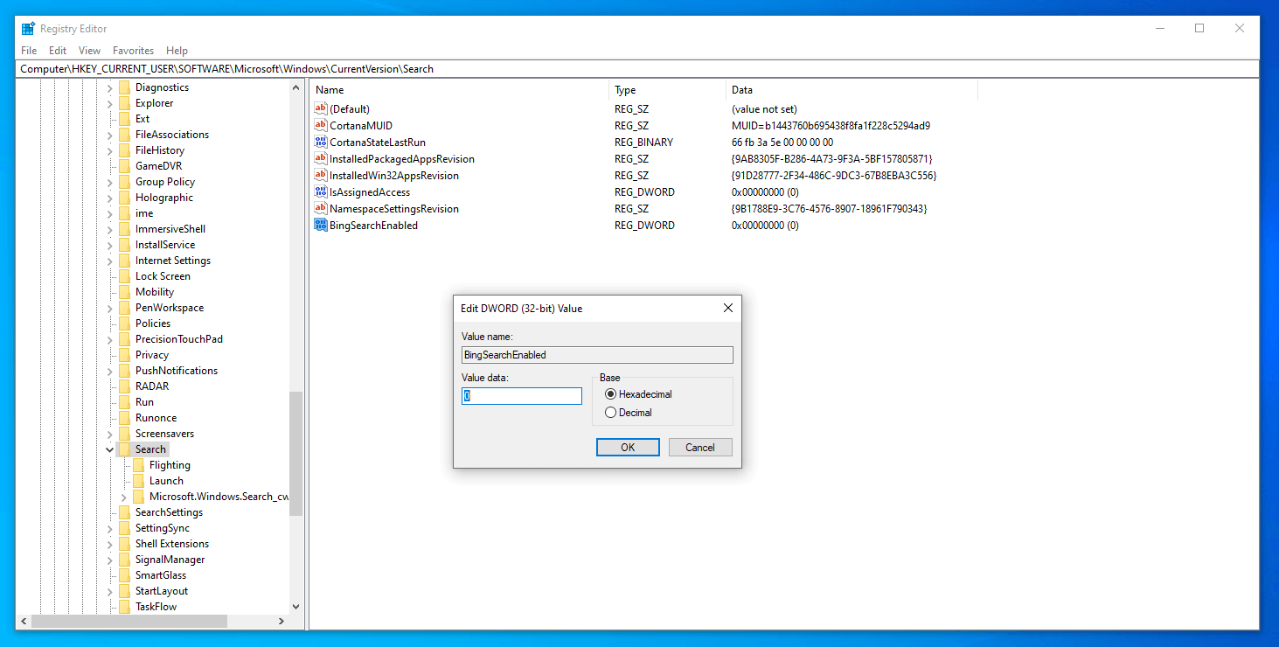1279x647 pixels.
Task: Click the GameDVR folder icon
Action: (124, 166)
